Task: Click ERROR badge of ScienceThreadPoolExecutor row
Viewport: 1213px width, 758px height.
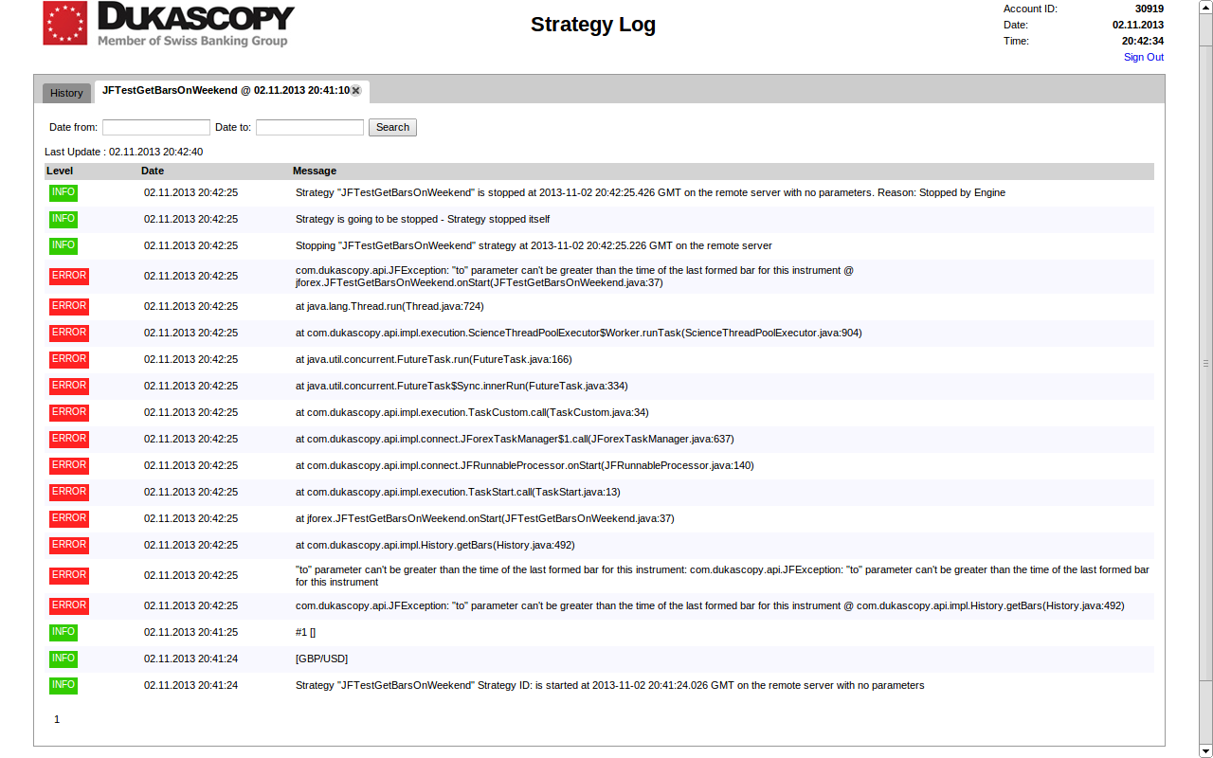Action: click(69, 333)
